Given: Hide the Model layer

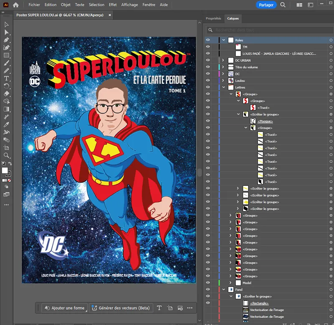Looking at the screenshot, I should tap(208, 282).
